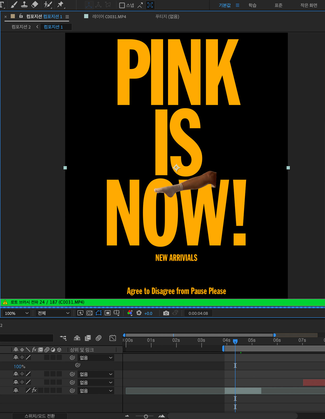Click the first layer's parent pick whip
325x419 pixels.
point(72,357)
